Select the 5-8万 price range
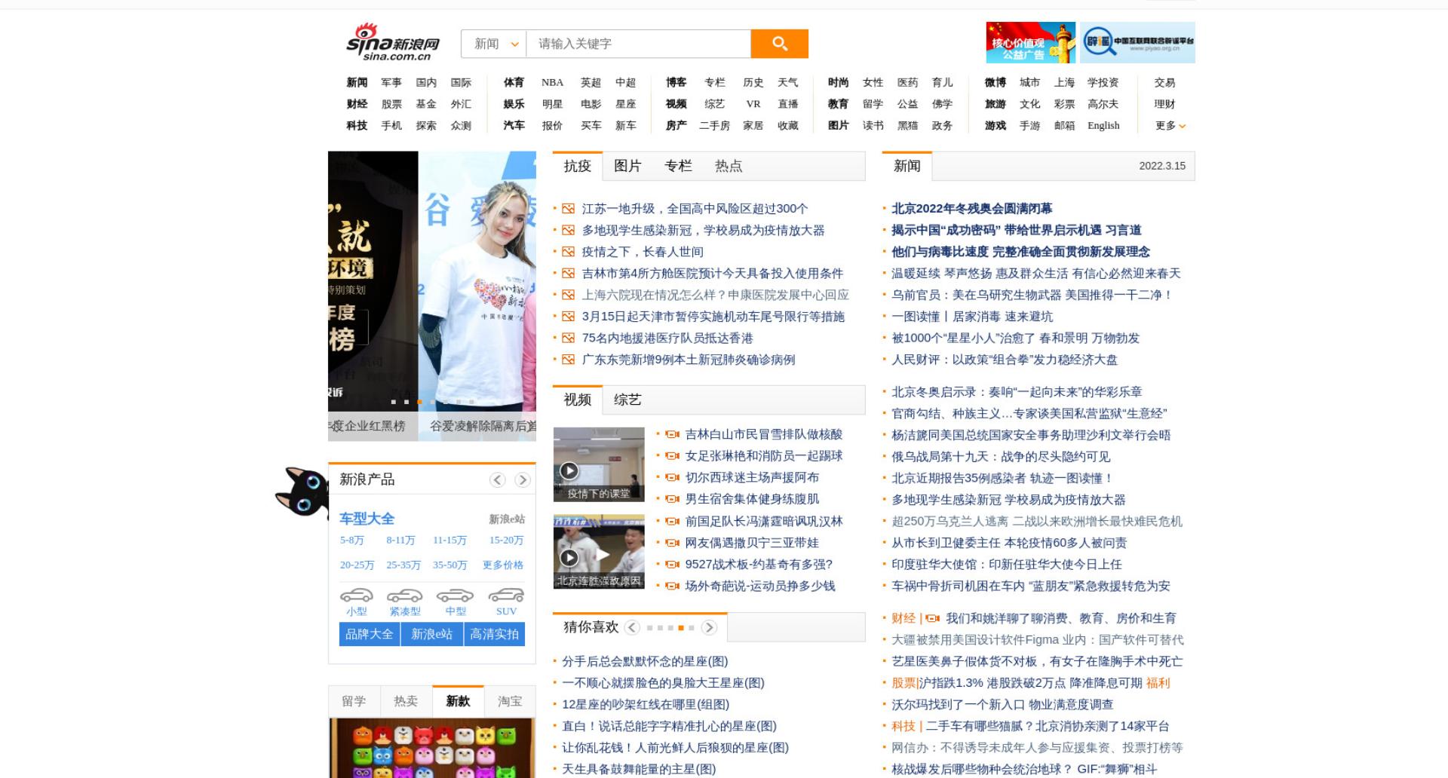 (351, 541)
